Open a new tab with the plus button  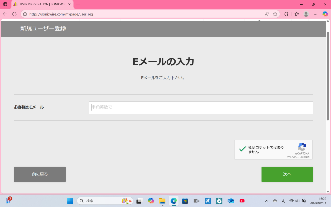pos(78,4)
